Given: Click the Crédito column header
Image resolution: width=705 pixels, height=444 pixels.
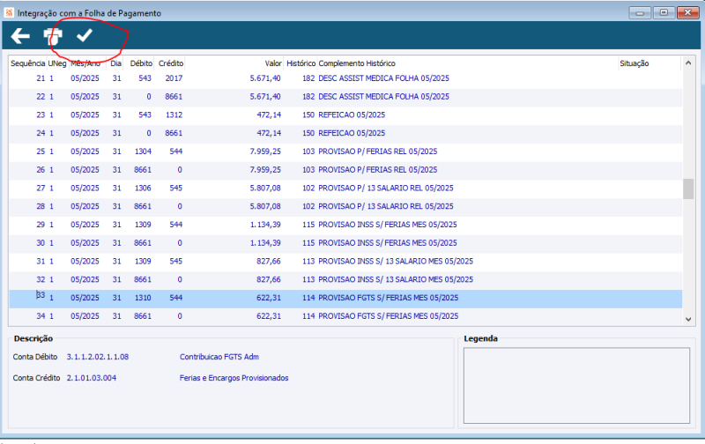Looking at the screenshot, I should [x=171, y=63].
